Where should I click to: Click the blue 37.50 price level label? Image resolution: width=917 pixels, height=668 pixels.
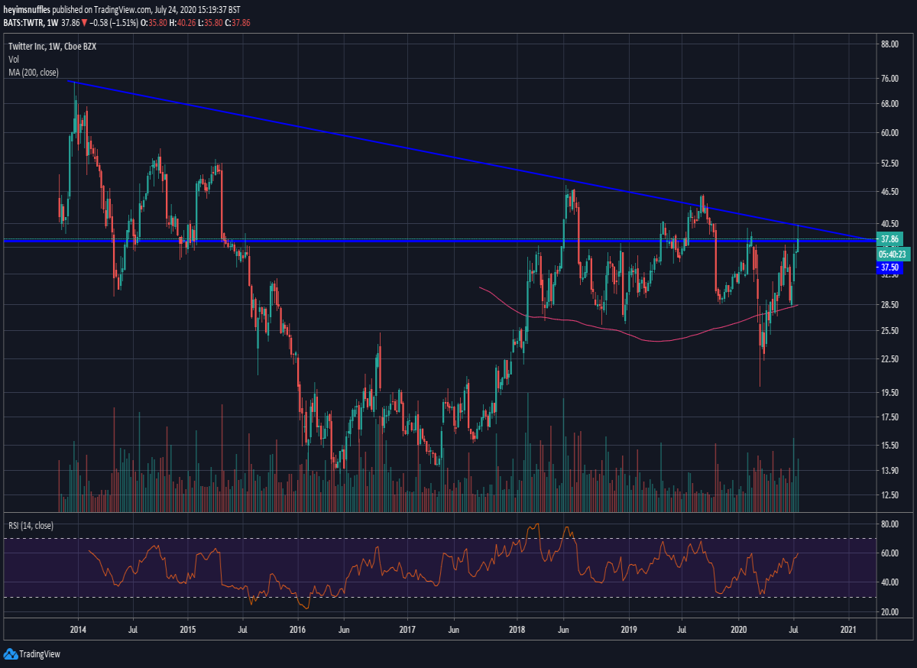point(889,268)
